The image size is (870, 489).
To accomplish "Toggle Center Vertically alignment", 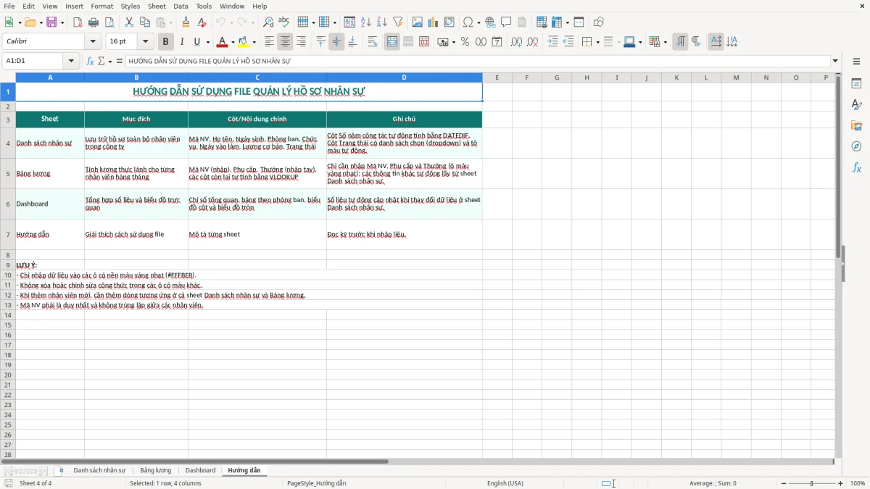I will click(x=336, y=42).
